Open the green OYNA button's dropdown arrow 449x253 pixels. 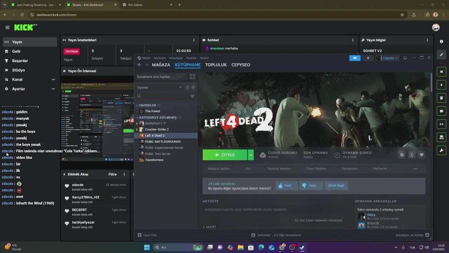pyautogui.click(x=250, y=155)
